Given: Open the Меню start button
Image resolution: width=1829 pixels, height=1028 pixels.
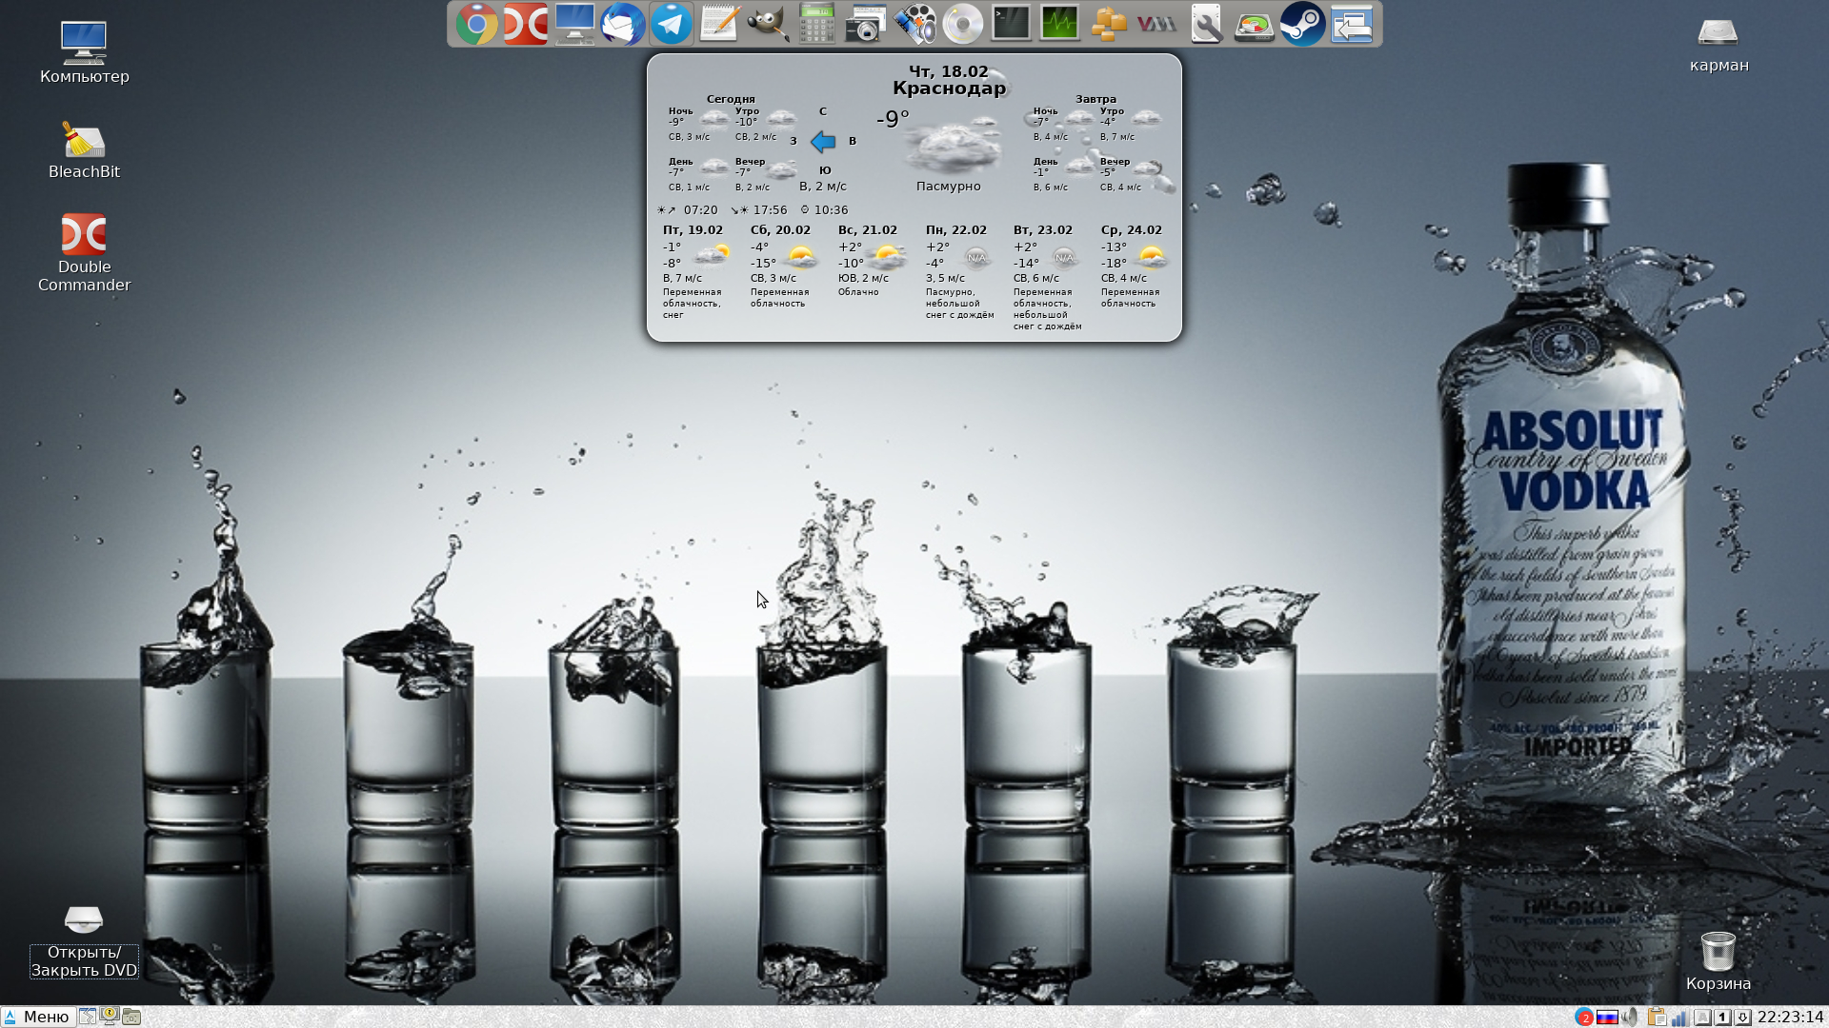Looking at the screenshot, I should click(38, 1017).
